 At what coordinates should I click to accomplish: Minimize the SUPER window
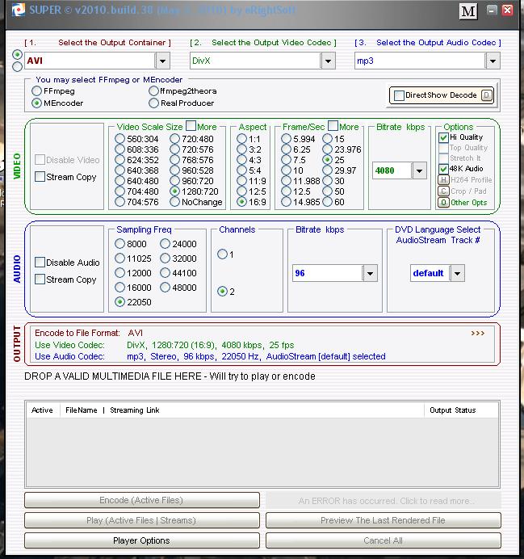[x=490, y=11]
